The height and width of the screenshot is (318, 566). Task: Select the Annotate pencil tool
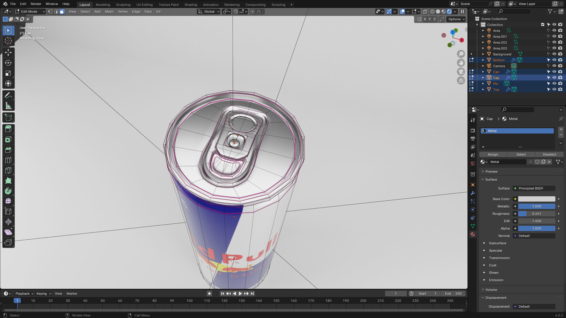(8, 95)
